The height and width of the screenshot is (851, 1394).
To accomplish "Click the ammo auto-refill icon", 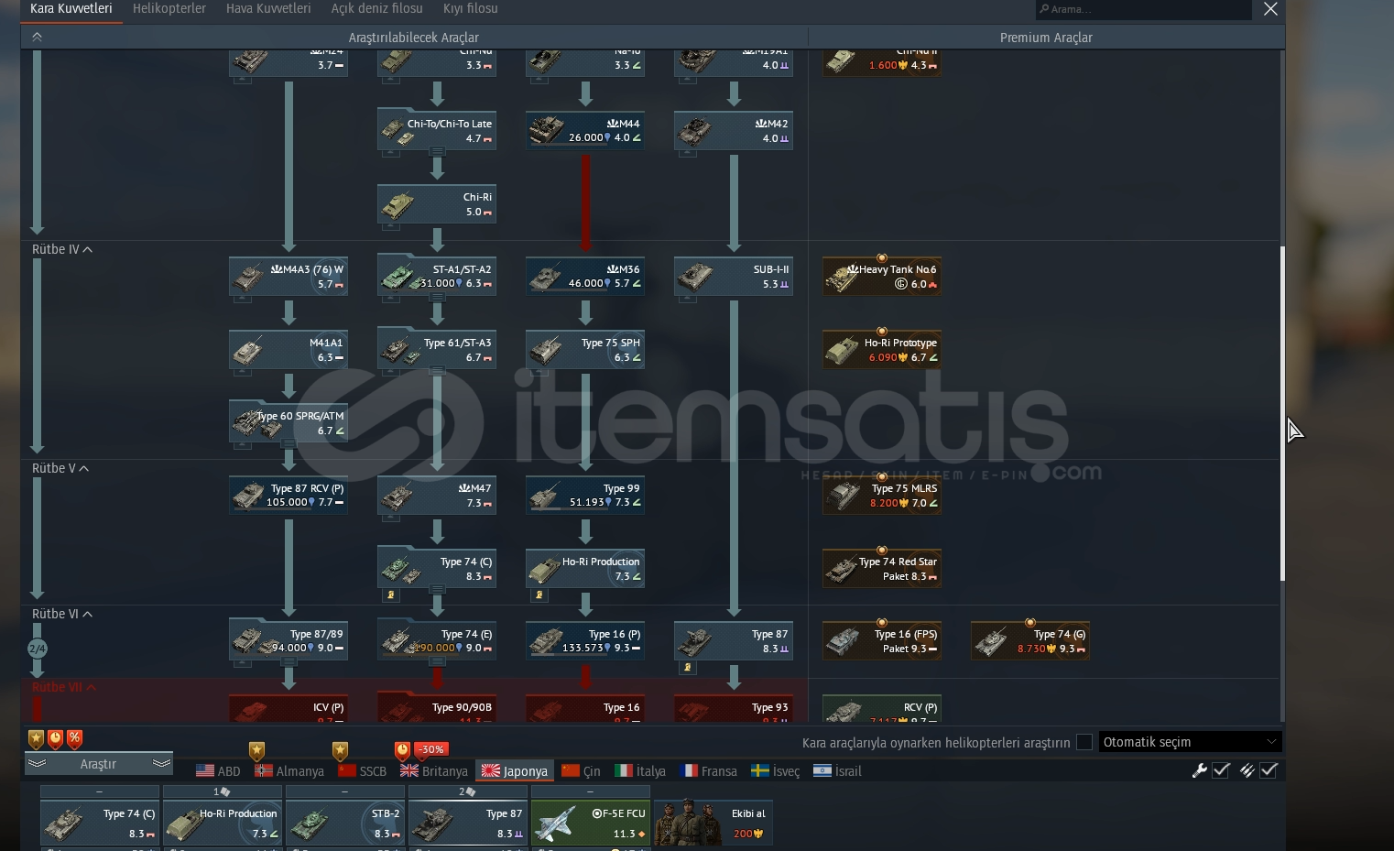I will click(1247, 770).
